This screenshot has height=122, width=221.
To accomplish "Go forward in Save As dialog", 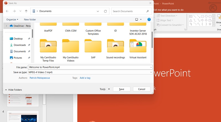I will point(14,11).
